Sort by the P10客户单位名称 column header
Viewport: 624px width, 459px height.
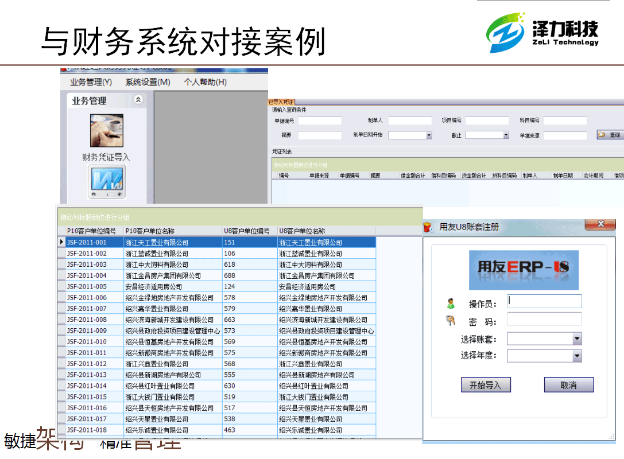click(173, 231)
